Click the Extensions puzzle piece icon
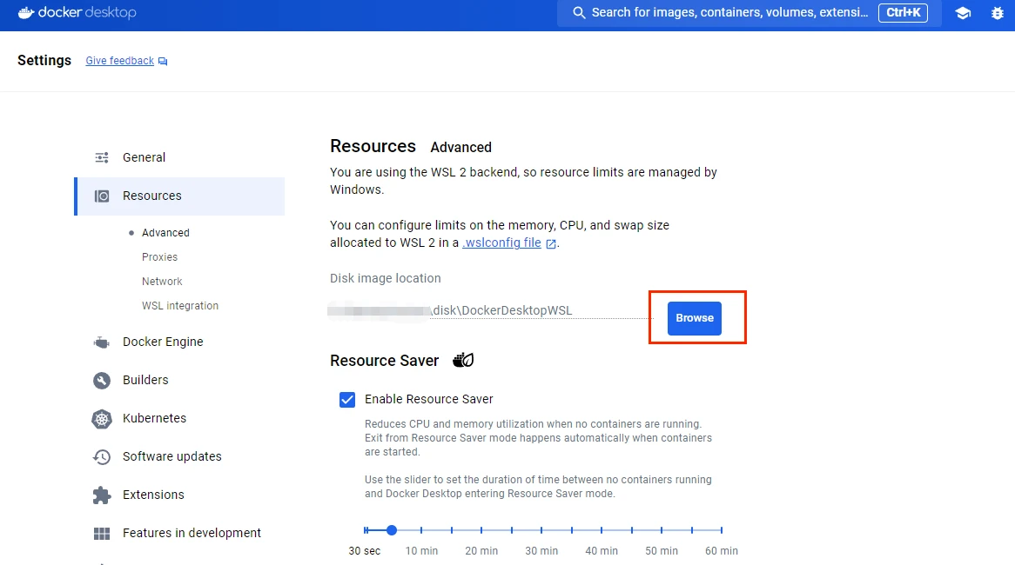The image size is (1015, 565). click(102, 495)
